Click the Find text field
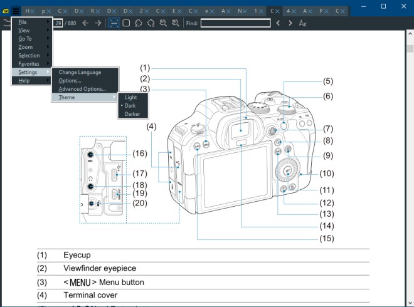 (x=235, y=23)
